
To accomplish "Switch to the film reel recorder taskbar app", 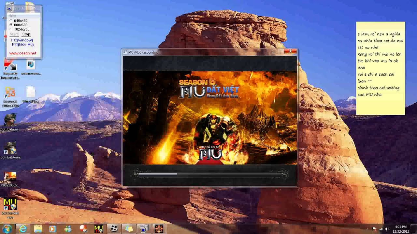I will tap(114, 229).
